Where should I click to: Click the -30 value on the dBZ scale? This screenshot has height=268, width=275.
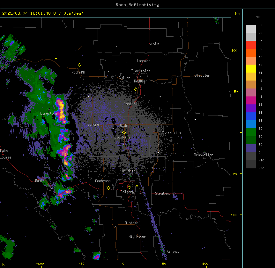261,168
